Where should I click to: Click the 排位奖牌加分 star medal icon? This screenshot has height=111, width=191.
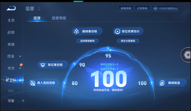click(117, 31)
